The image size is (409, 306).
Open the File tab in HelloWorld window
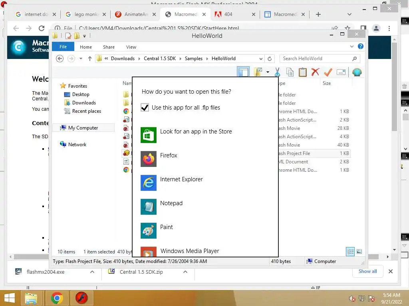click(x=63, y=47)
